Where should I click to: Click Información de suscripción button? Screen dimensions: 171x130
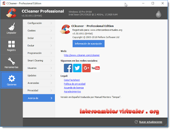click(89, 43)
